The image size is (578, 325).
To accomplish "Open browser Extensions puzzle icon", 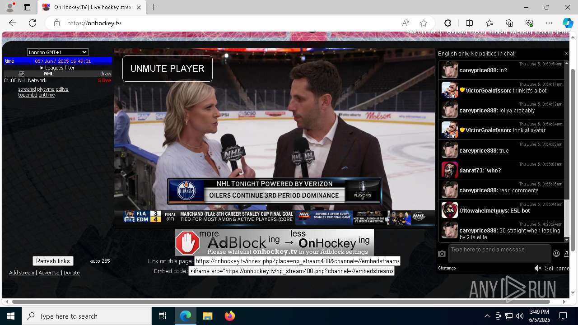I will tap(447, 23).
